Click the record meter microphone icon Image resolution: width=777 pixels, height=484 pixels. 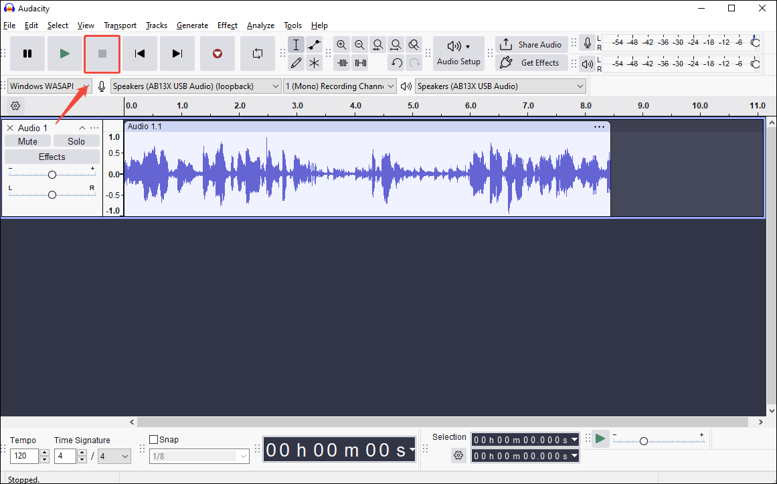click(587, 43)
